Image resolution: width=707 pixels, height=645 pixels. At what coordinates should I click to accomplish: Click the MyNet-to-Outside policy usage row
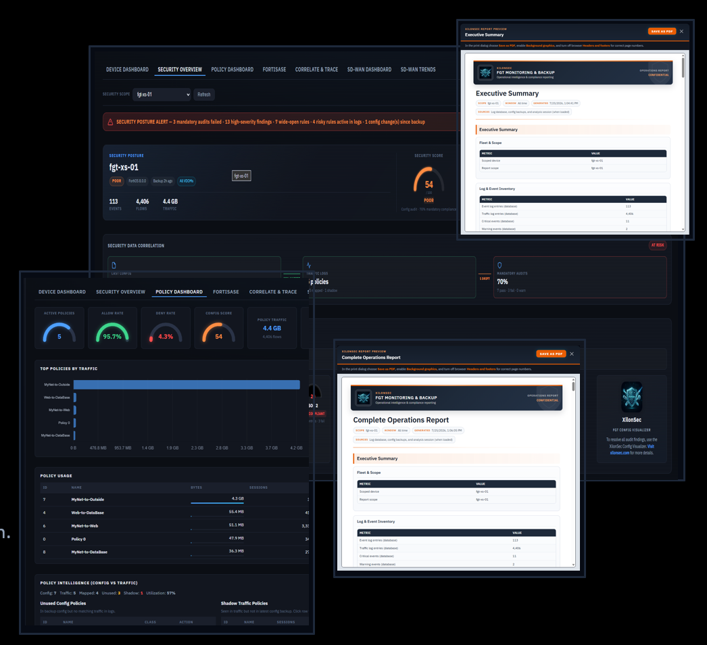(x=174, y=500)
